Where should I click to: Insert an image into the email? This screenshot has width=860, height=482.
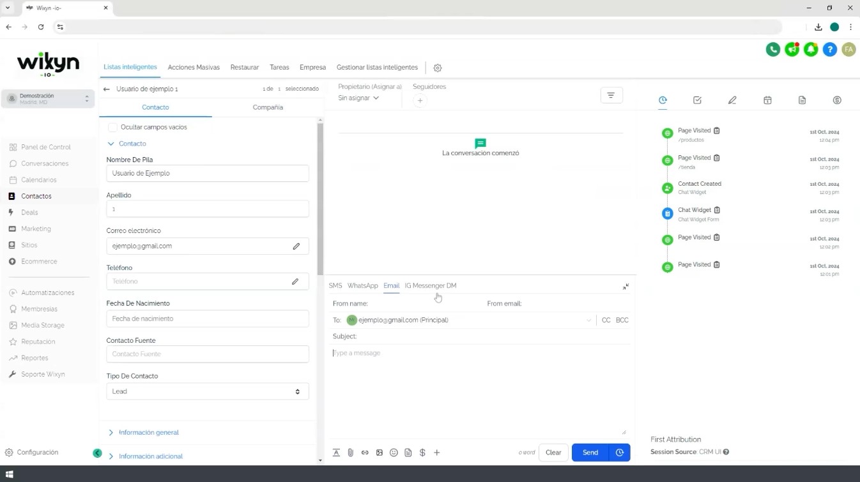[380, 453]
